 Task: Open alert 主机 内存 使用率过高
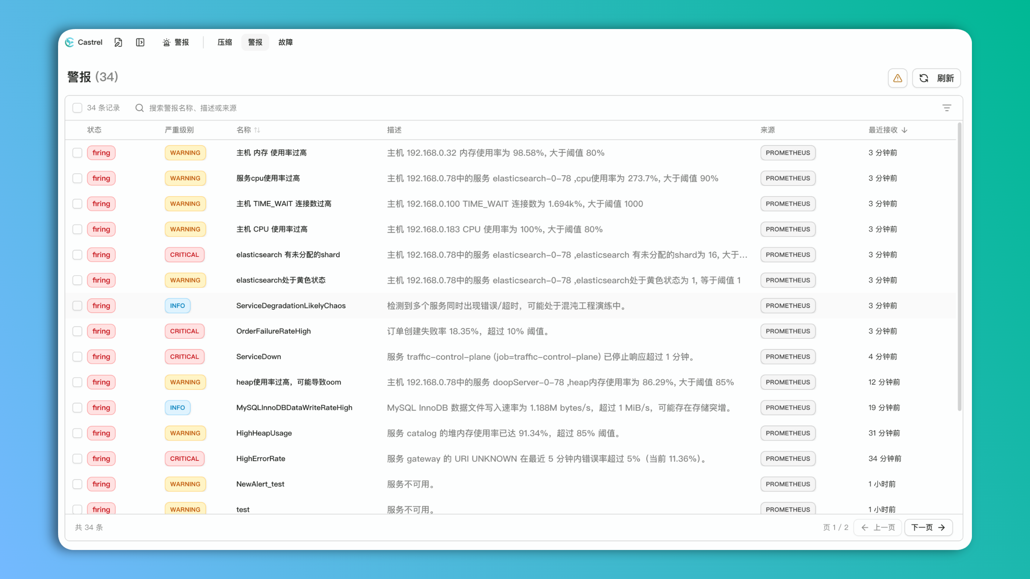pos(271,152)
